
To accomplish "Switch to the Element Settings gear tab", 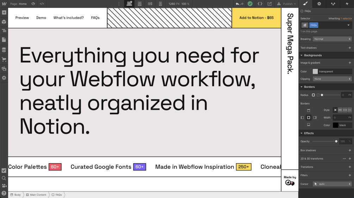I will click(x=319, y=4).
